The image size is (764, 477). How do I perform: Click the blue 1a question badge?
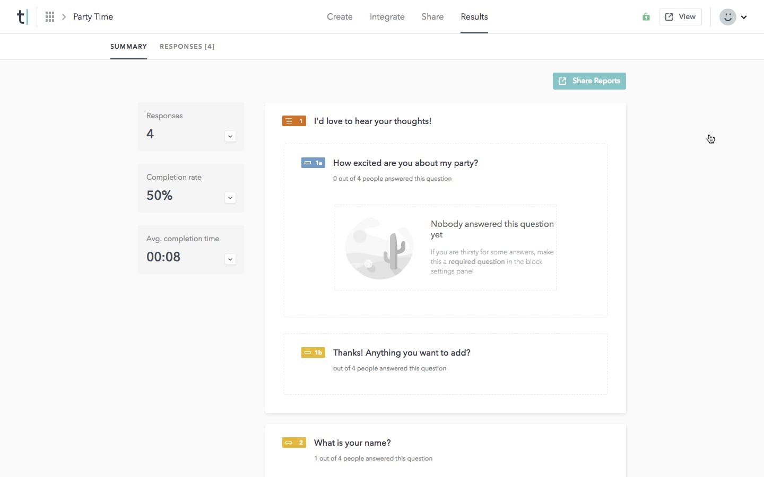tap(313, 163)
